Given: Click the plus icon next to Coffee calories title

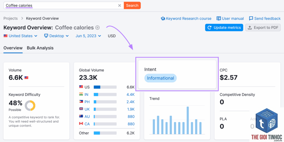Looking at the screenshot, I should [97, 28].
